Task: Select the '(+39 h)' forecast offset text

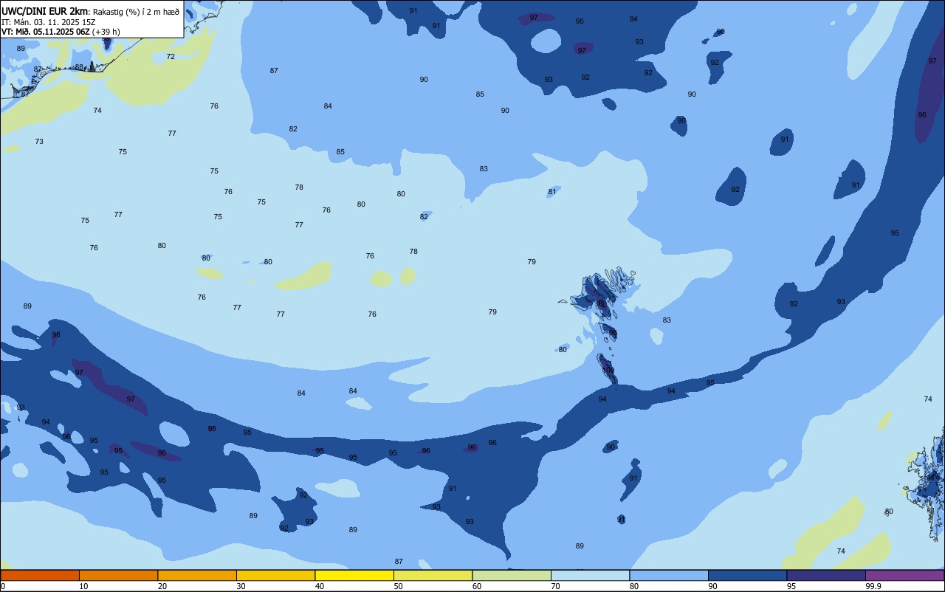Action: [x=106, y=32]
